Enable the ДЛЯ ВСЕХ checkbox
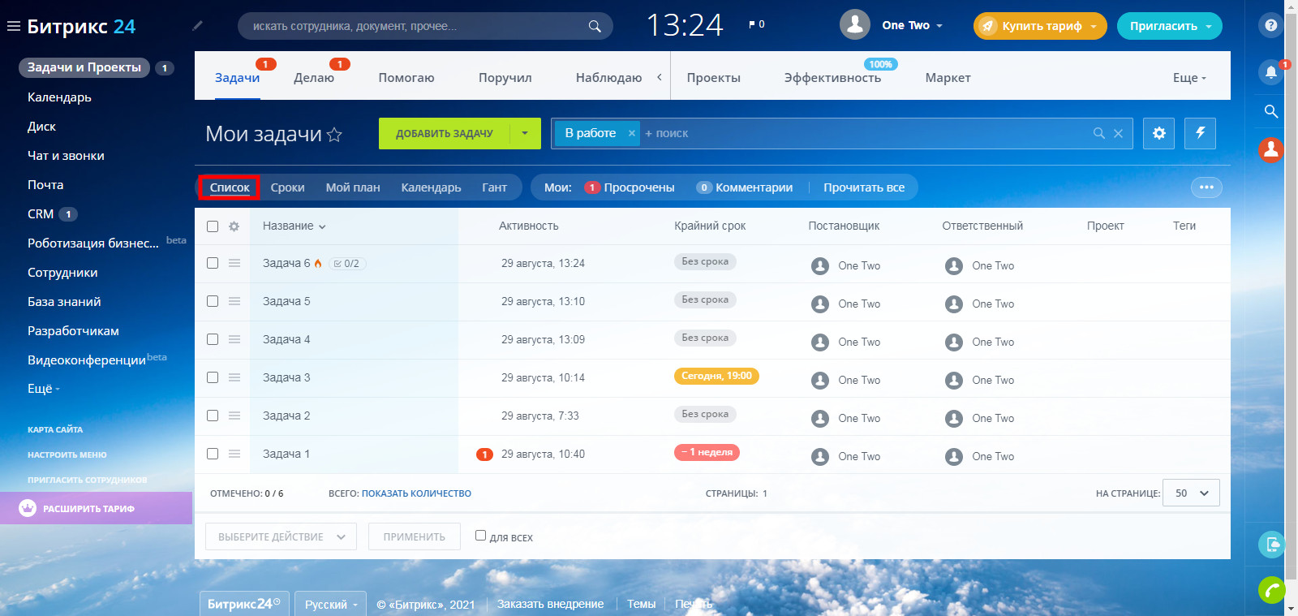 480,536
